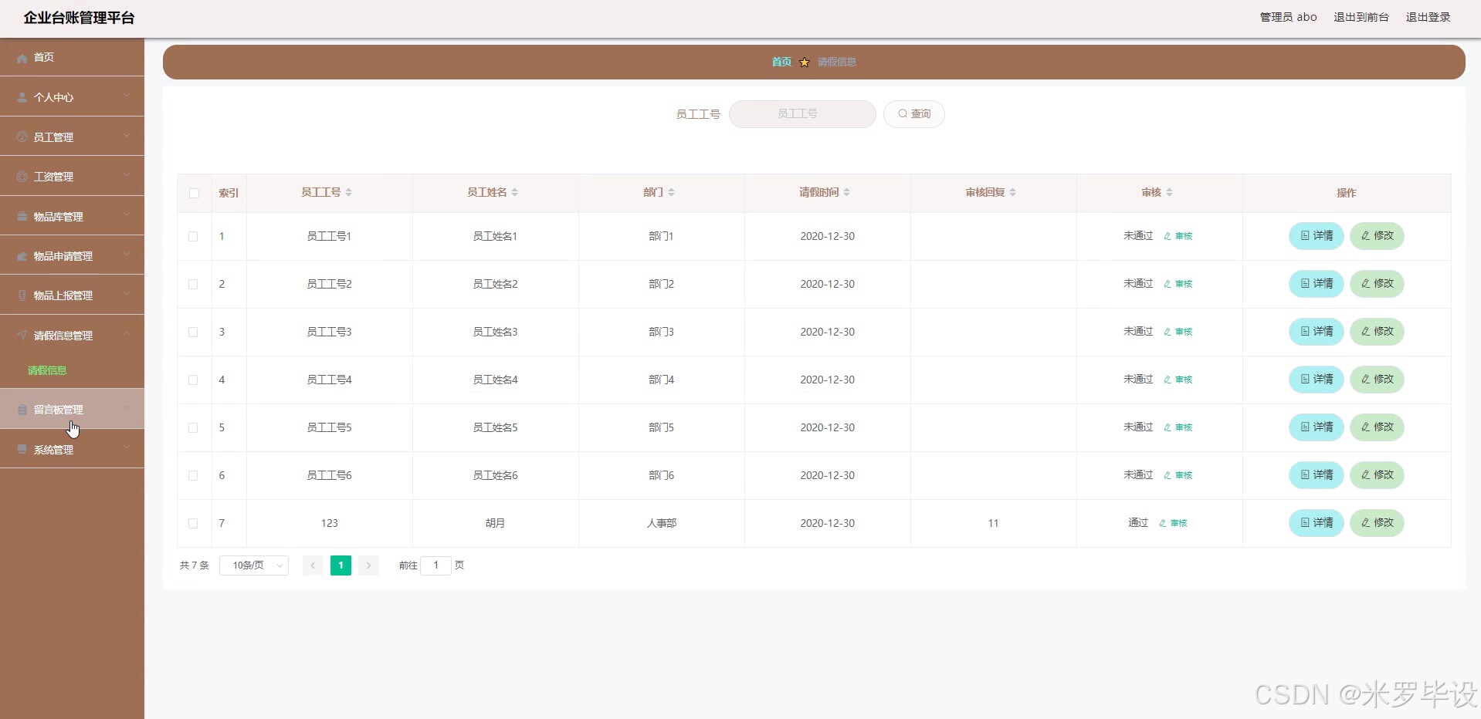
Task: Click the 审核 pencil icon in row 员工工号6
Action: 1168,475
